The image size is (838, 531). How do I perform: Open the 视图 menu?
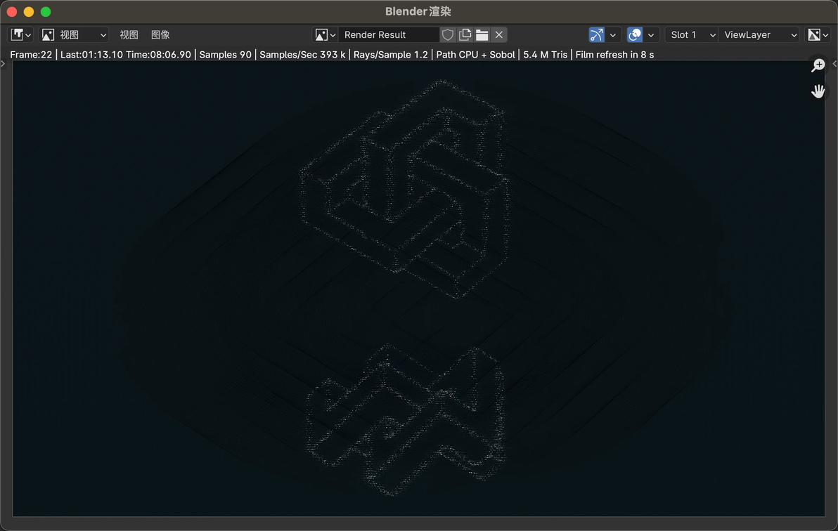click(129, 34)
